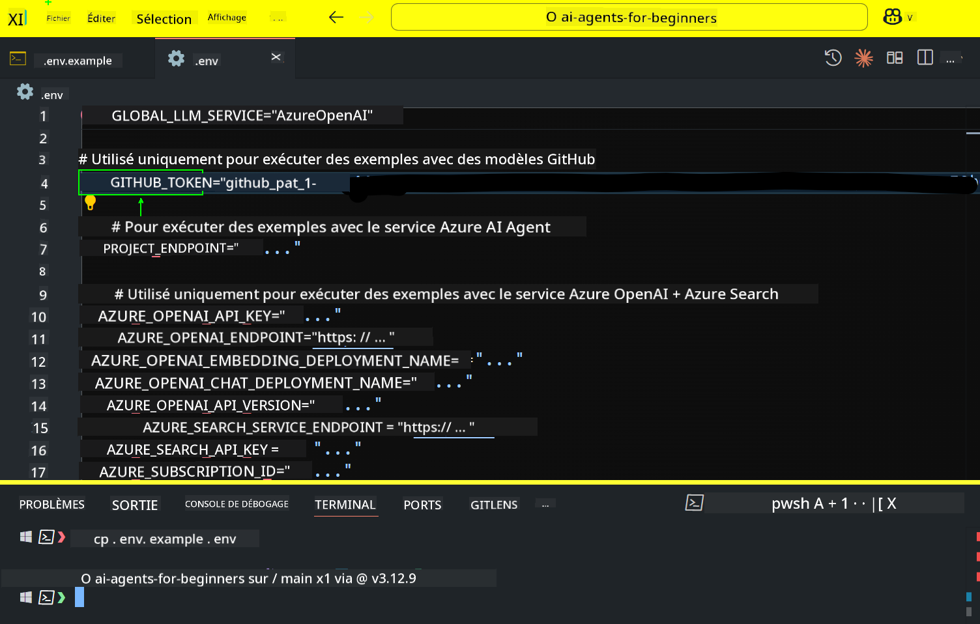This screenshot has width=980, height=624.
Task: Click the AZURE_OPENAI_API_KEY line
Action: click(x=220, y=316)
